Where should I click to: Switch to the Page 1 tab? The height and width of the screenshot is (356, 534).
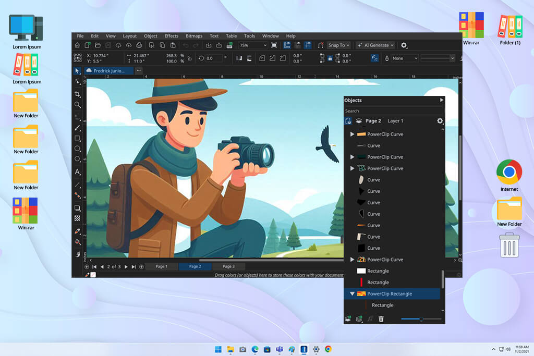tap(162, 266)
